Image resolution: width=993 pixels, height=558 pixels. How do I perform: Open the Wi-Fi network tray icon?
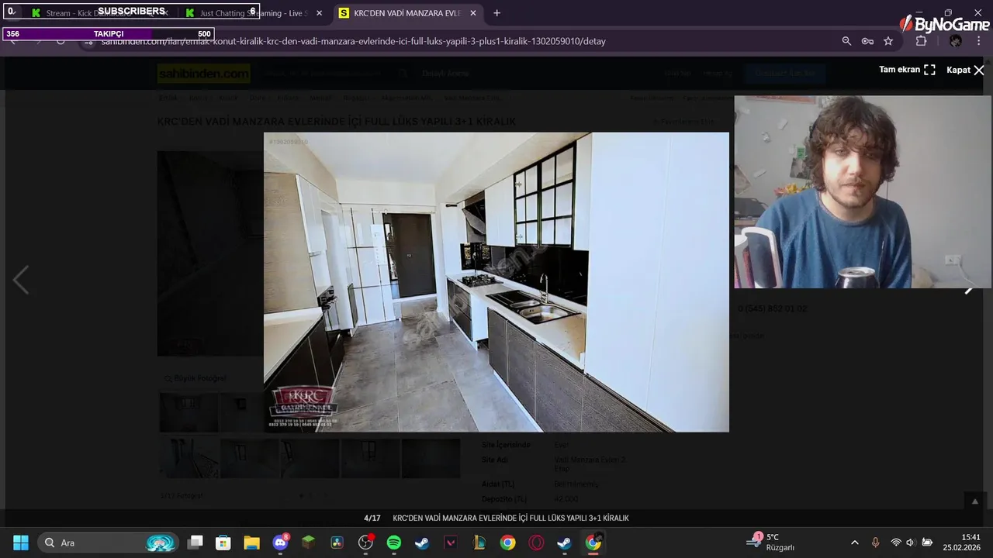[896, 542]
